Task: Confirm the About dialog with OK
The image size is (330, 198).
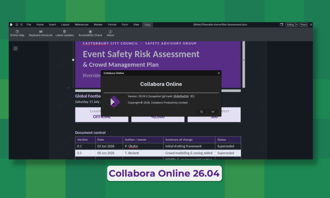Action: point(213,112)
